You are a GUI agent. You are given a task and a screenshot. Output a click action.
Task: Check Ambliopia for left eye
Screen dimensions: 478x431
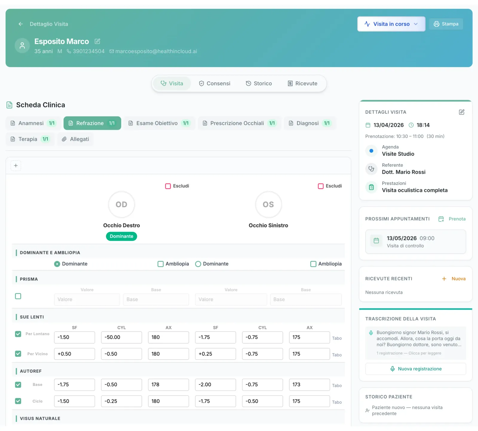click(313, 264)
